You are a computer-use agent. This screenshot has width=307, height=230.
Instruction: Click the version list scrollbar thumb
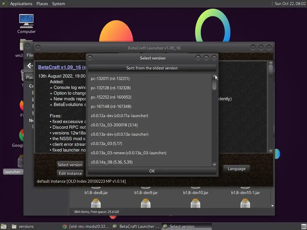point(214,84)
